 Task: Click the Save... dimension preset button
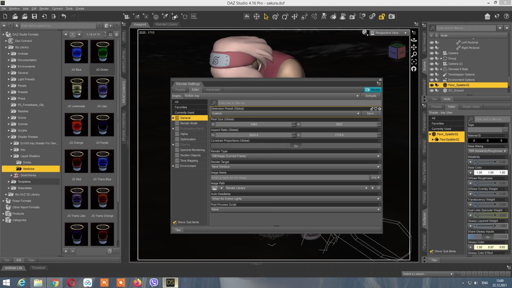pos(371,113)
